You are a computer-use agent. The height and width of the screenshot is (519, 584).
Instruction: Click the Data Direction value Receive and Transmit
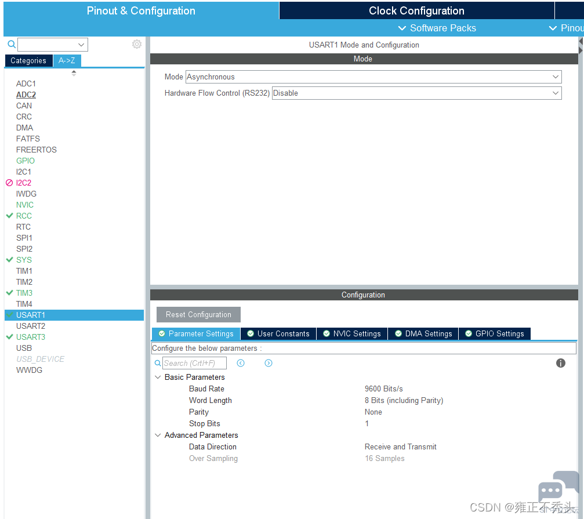tap(400, 447)
